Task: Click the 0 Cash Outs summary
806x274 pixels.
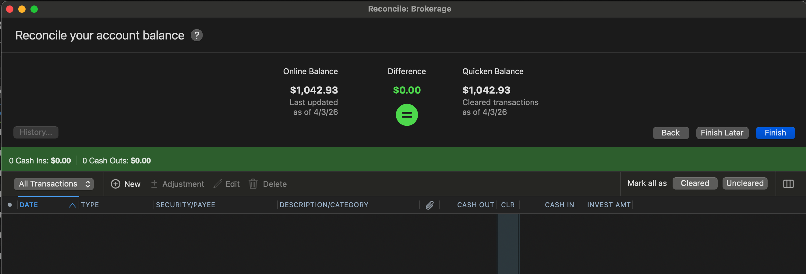Action: 116,160
